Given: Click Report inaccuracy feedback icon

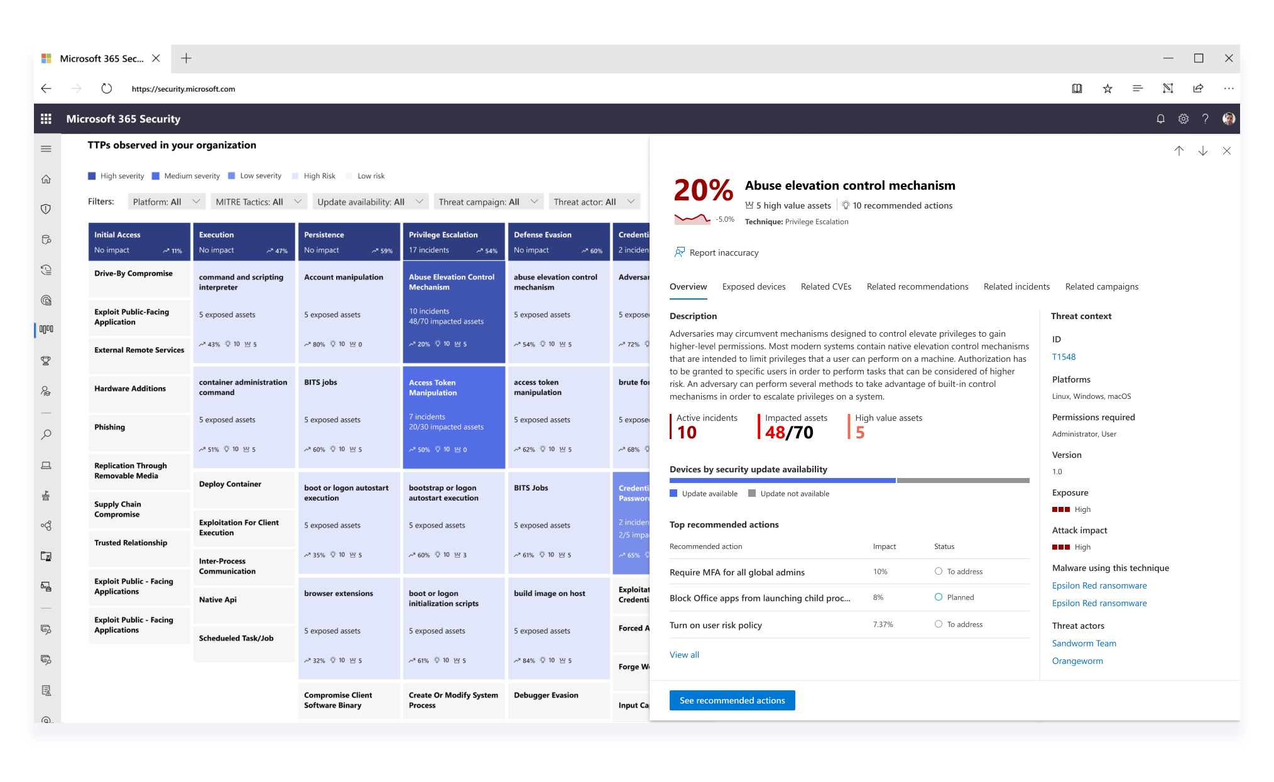Looking at the screenshot, I should pos(680,252).
